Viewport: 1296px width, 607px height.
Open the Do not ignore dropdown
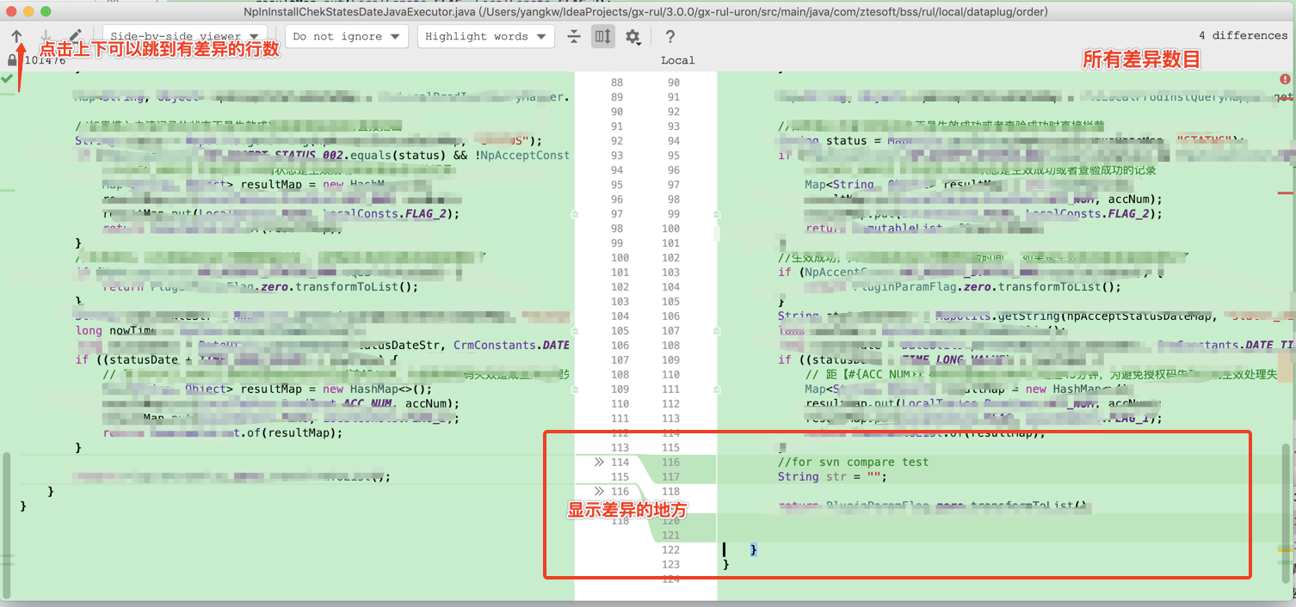(347, 36)
